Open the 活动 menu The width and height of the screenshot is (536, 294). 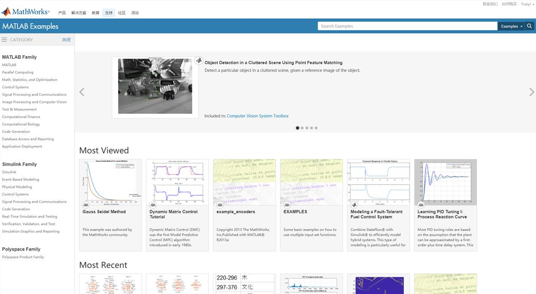(135, 13)
